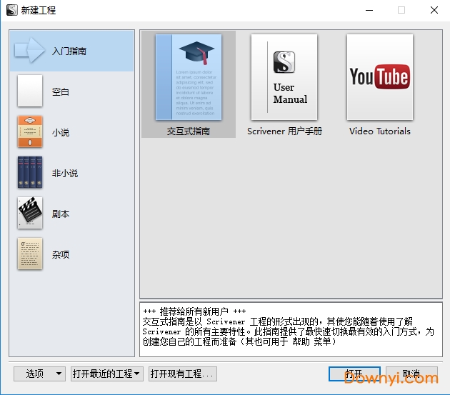Click the 新建工程 window title text
Screen dimensions: 450x395
coord(39,10)
